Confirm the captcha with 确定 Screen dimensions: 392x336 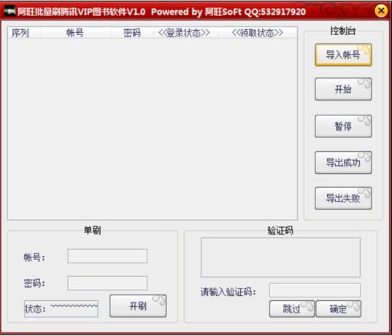tap(339, 309)
